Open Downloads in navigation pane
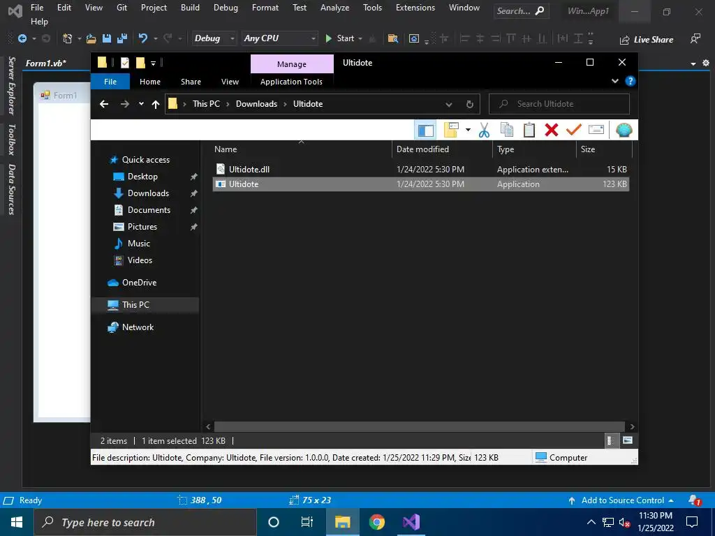This screenshot has width=715, height=536. click(148, 193)
